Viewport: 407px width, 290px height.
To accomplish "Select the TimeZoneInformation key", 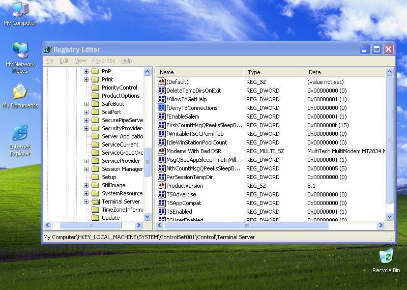I will click(122, 210).
